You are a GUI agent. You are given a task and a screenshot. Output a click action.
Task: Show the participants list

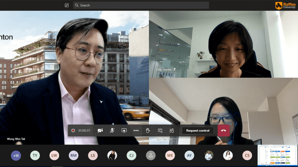(x=172, y=131)
